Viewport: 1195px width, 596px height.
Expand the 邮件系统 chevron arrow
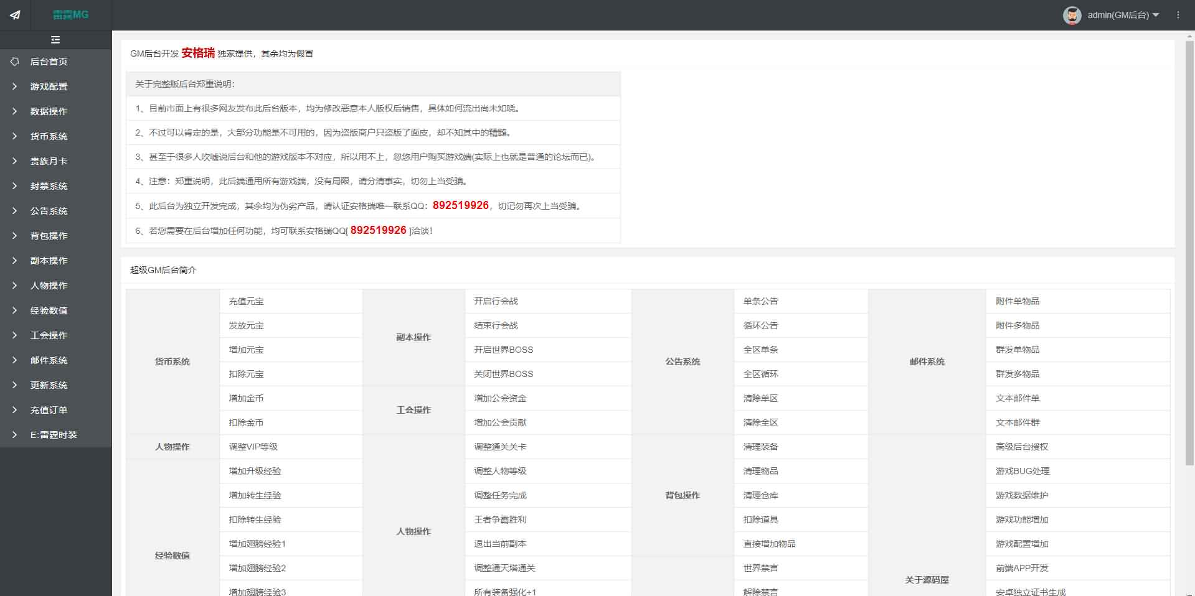pyautogui.click(x=15, y=360)
